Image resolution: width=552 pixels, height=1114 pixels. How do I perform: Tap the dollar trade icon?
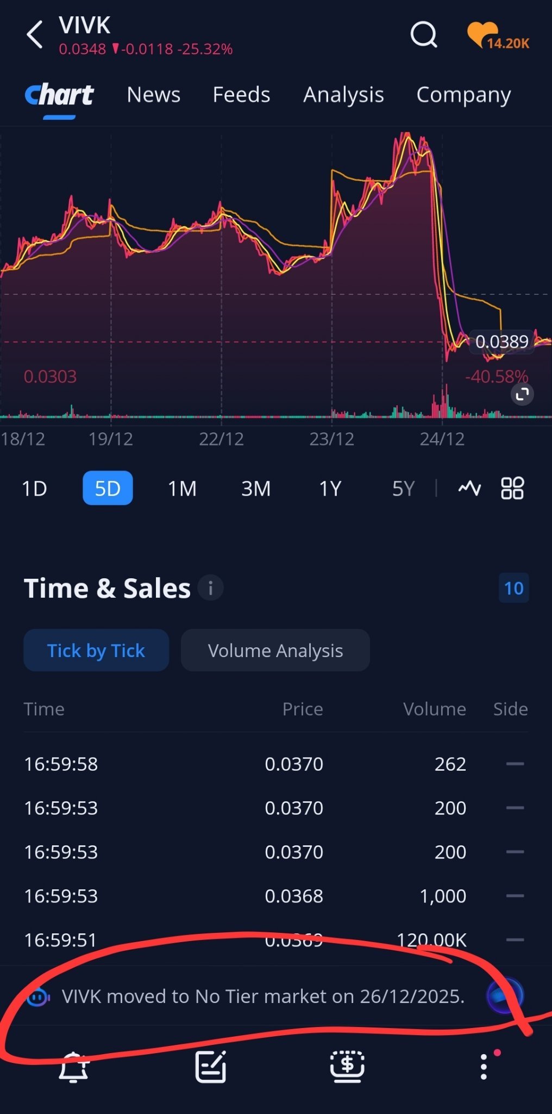coord(347,1067)
